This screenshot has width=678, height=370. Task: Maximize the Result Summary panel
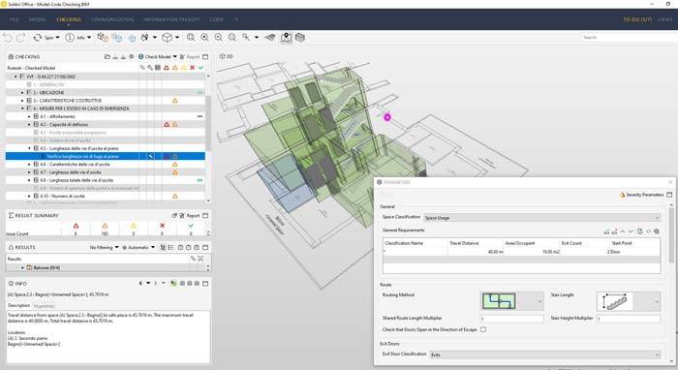click(205, 215)
